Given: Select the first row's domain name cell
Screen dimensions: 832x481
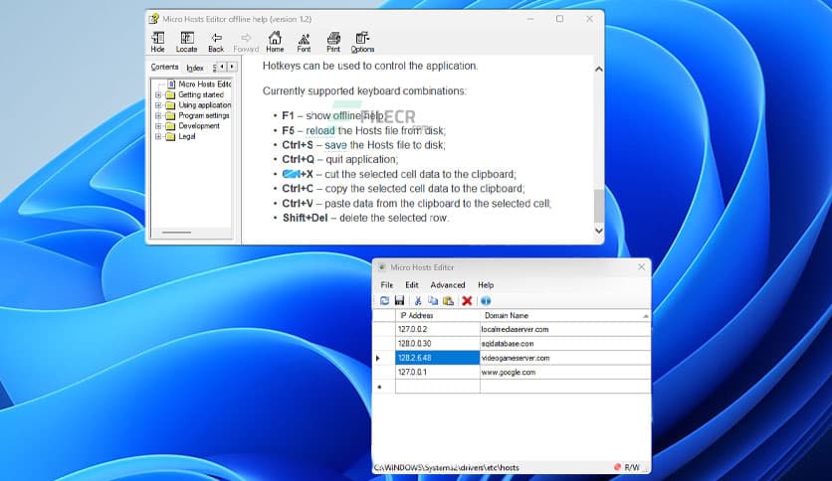Looking at the screenshot, I should coord(565,330).
